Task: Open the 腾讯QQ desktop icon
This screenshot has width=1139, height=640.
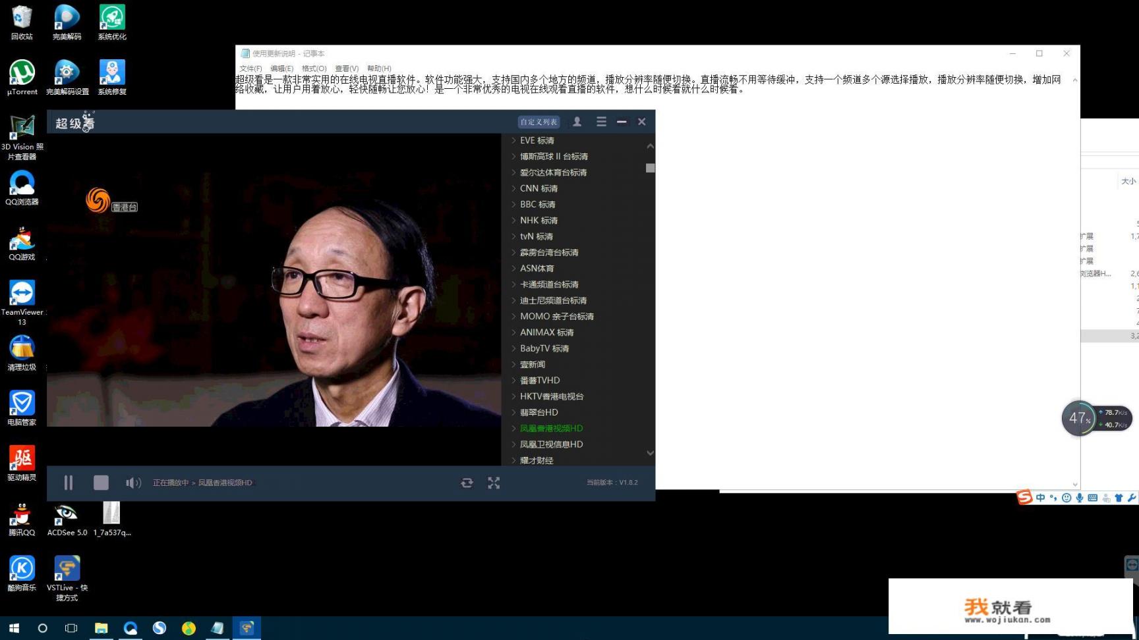Action: click(22, 519)
